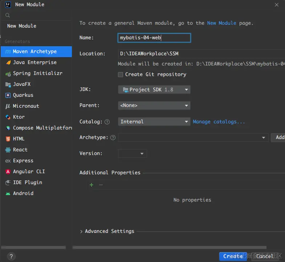Click the Add archetype button
The width and height of the screenshot is (285, 262).
[278, 138]
